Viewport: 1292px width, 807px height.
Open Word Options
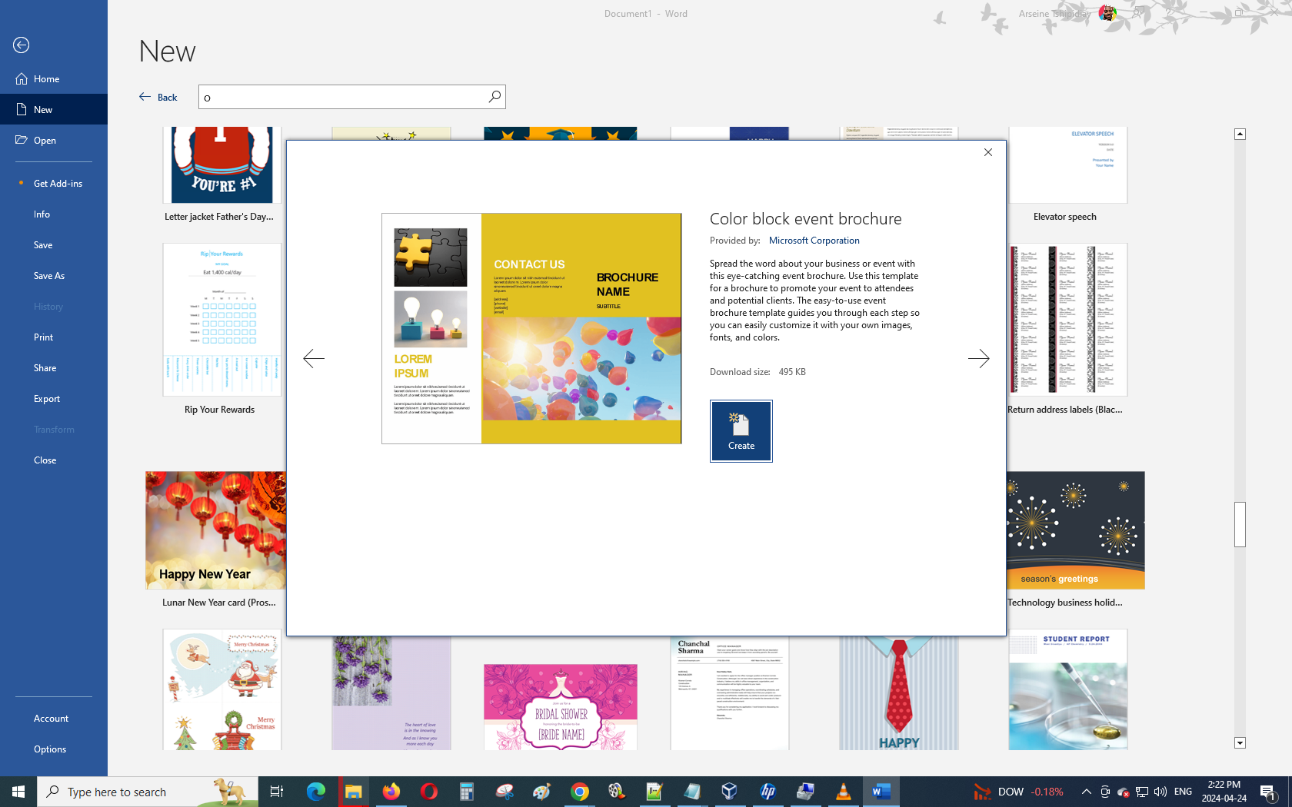coord(50,749)
